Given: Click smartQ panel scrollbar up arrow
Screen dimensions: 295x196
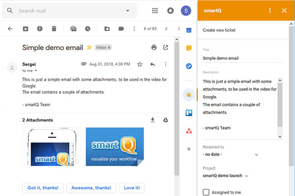Looking at the screenshot, I should (x=291, y=24).
